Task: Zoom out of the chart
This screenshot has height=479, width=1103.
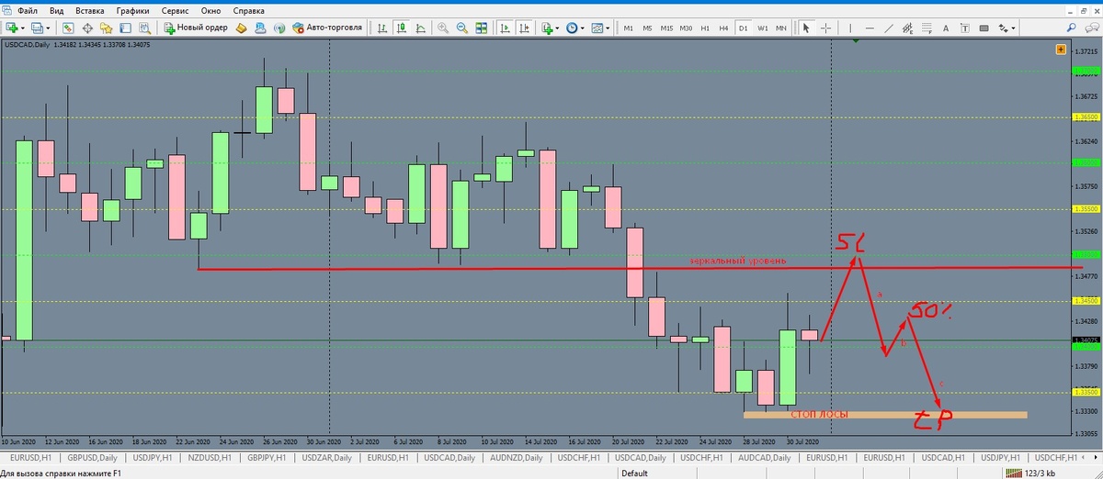Action: click(x=462, y=28)
